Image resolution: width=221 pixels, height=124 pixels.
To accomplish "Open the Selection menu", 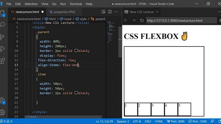I will 31,4.
